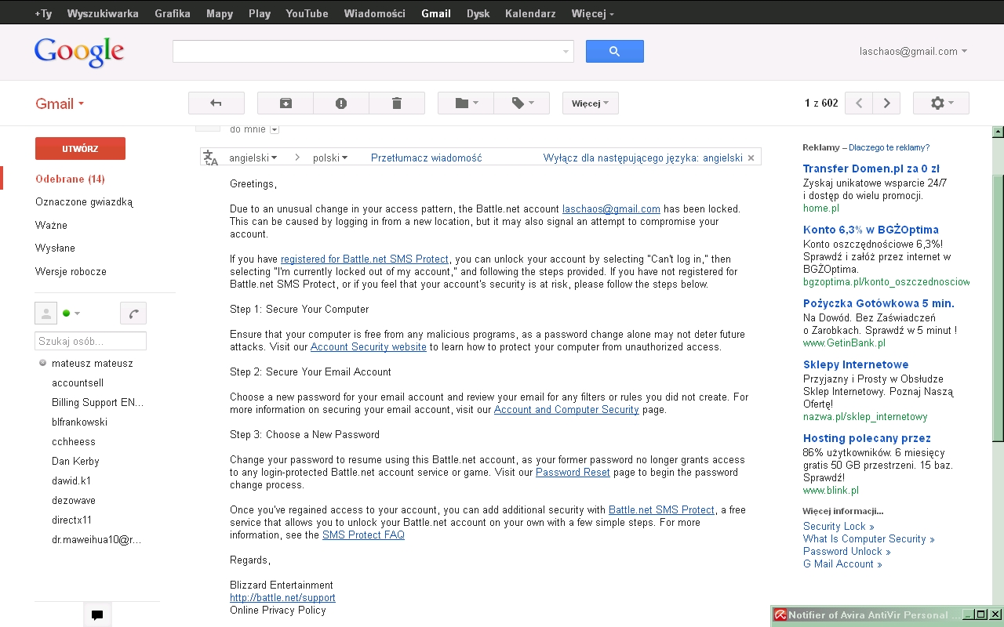Viewport: 1004px width, 627px height.
Task: Click the Avira AntiVir notifier icon
Action: (x=780, y=615)
